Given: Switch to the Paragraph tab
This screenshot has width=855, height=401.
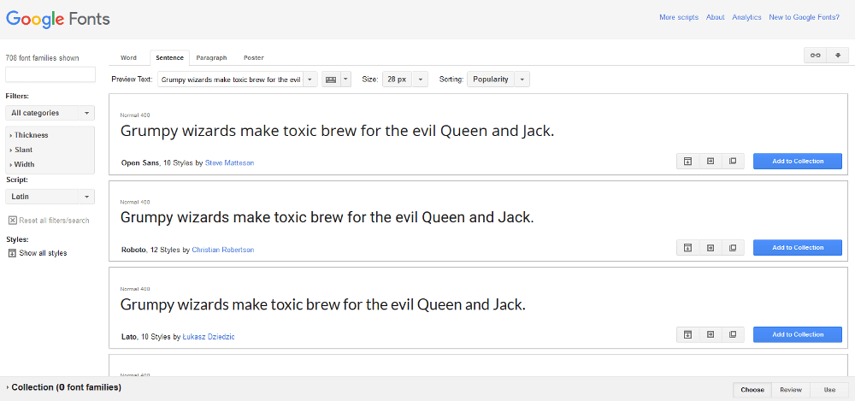Looking at the screenshot, I should (x=211, y=58).
